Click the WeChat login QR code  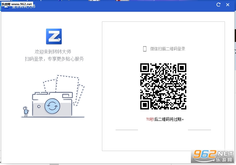(x=163, y=86)
